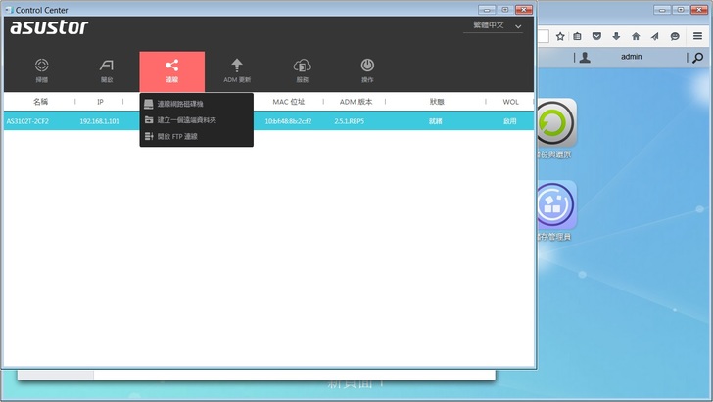Choose 連線網路磁碟機 in the dropdown menu
The image size is (713, 402).
pos(180,104)
